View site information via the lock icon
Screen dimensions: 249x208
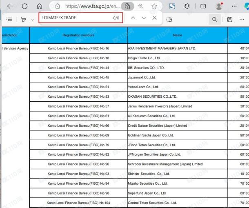58,6
